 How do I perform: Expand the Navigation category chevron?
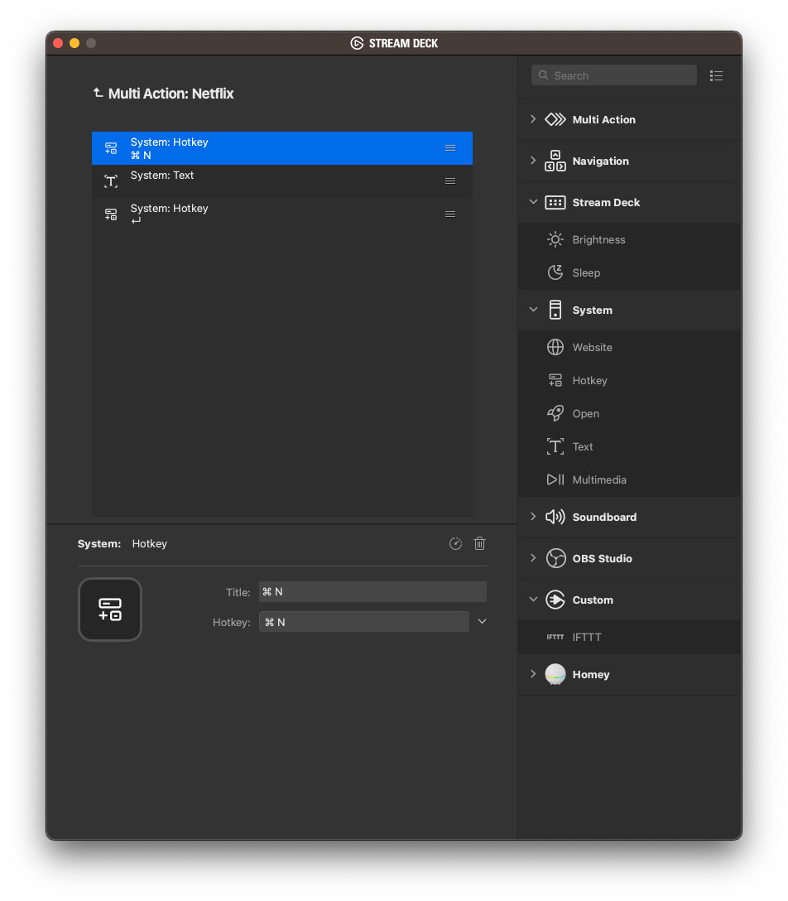coord(533,161)
